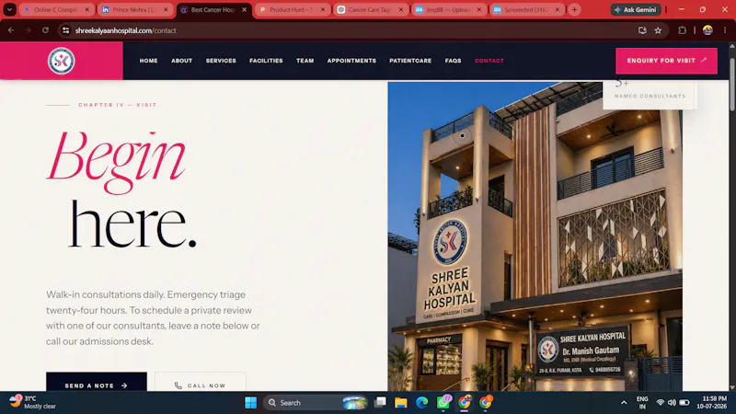Click the browser forward arrow
Screen dimensions: 736x414
(x=29, y=30)
